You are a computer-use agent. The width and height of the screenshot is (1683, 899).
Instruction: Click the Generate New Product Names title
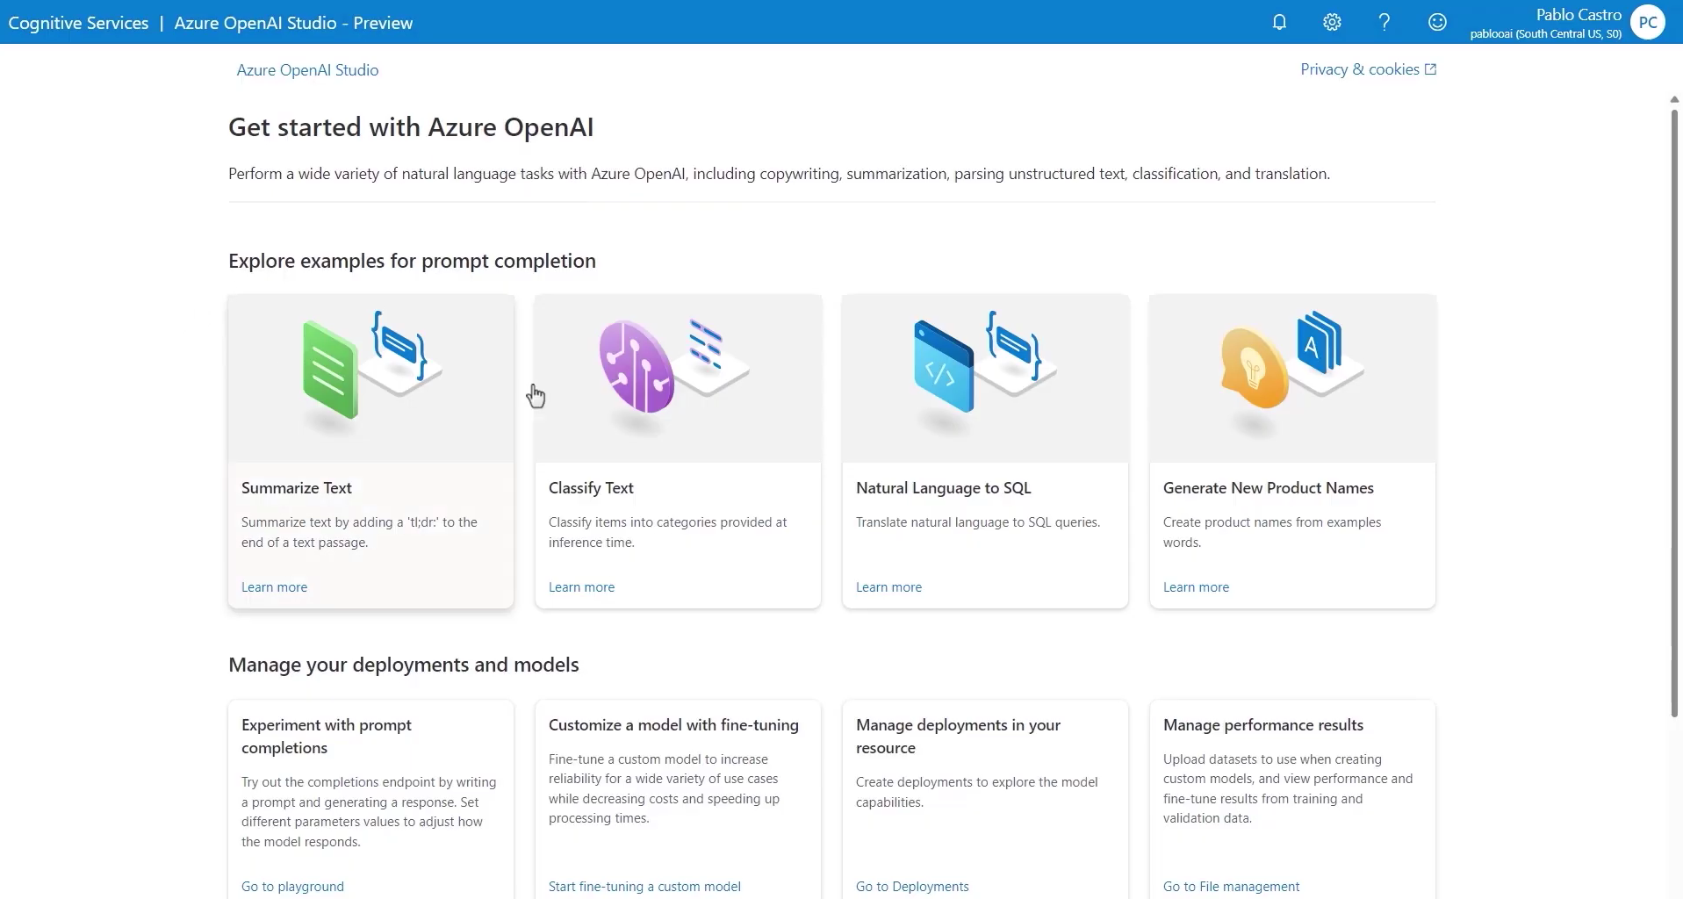point(1269,488)
